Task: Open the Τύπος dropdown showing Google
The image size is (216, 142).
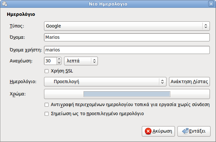Action: (127, 26)
